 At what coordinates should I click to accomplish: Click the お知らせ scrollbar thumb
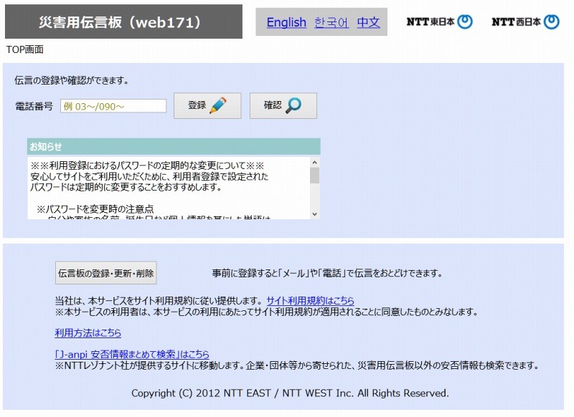pos(314,175)
